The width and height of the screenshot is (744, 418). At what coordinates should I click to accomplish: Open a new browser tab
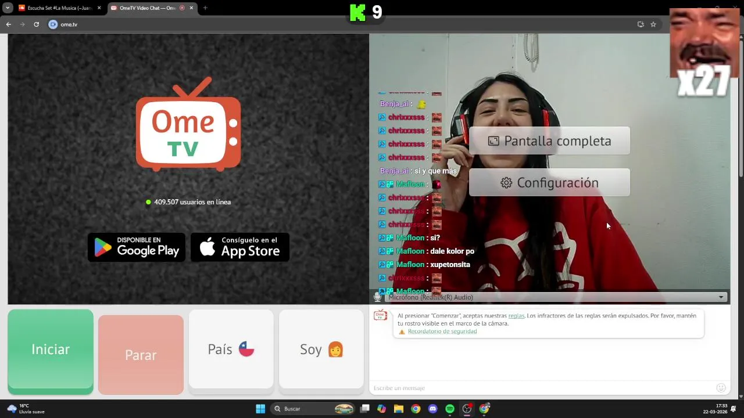point(205,8)
